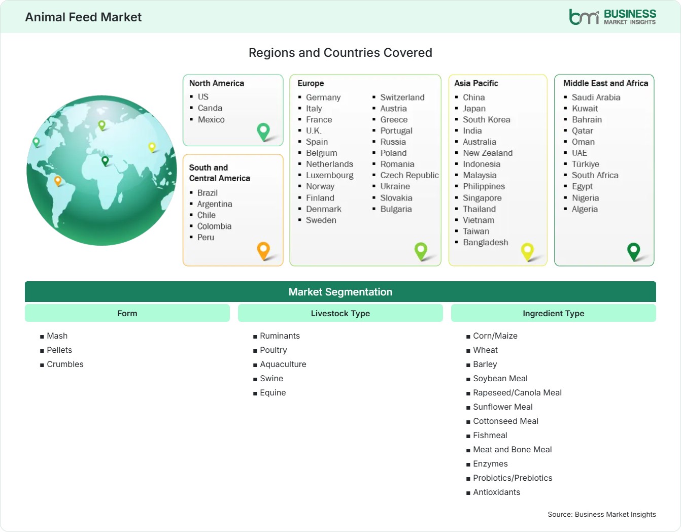The image size is (681, 532).
Task: Click Antioxidants entry
Action: [x=497, y=492]
